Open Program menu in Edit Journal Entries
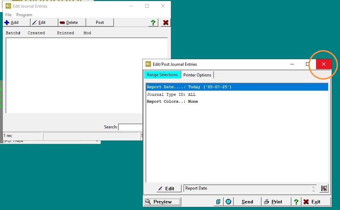The height and width of the screenshot is (210, 340). pos(24,15)
